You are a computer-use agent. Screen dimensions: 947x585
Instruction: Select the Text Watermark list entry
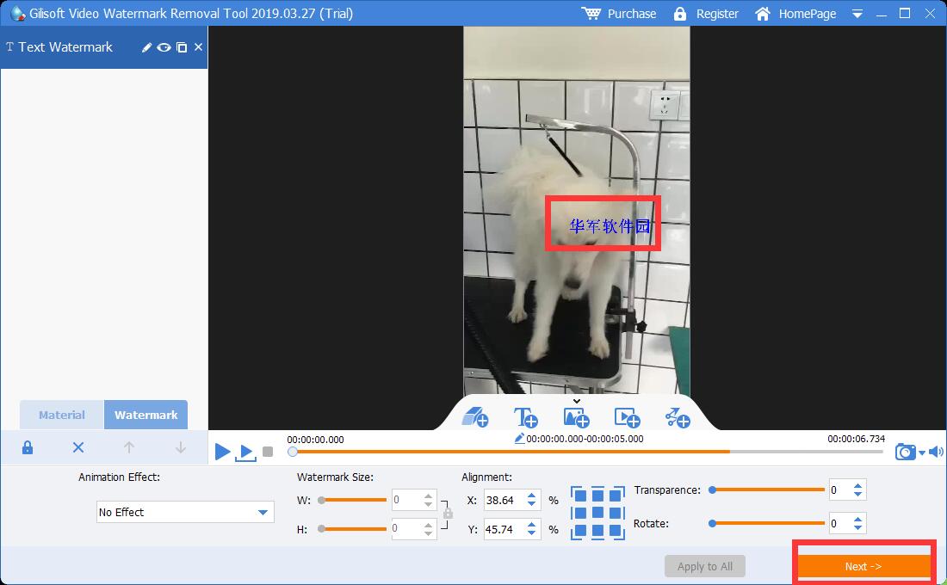pyautogui.click(x=104, y=47)
